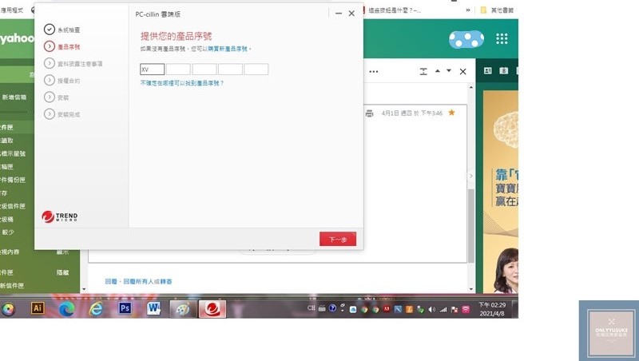
Task: Click the 回覆 link below the email
Action: 111,282
